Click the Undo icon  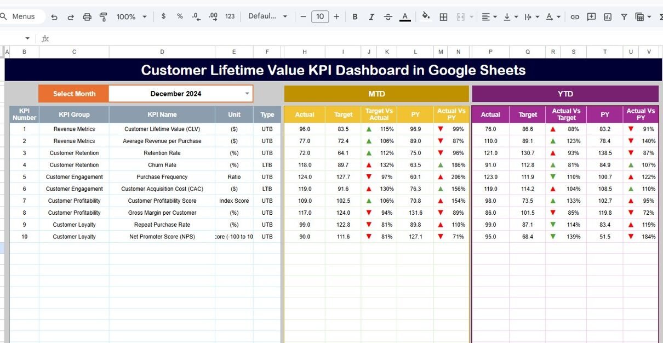[54, 17]
